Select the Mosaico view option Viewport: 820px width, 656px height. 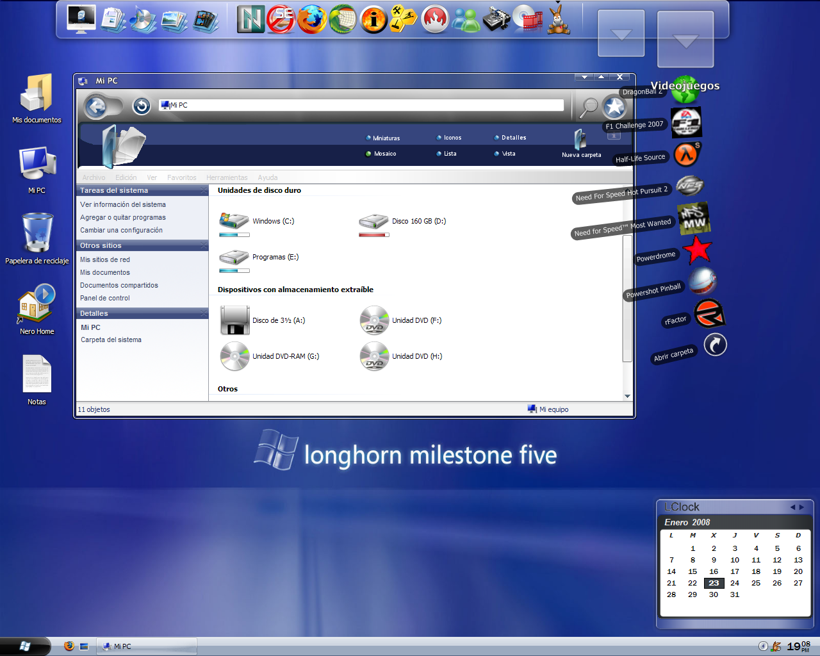(381, 154)
